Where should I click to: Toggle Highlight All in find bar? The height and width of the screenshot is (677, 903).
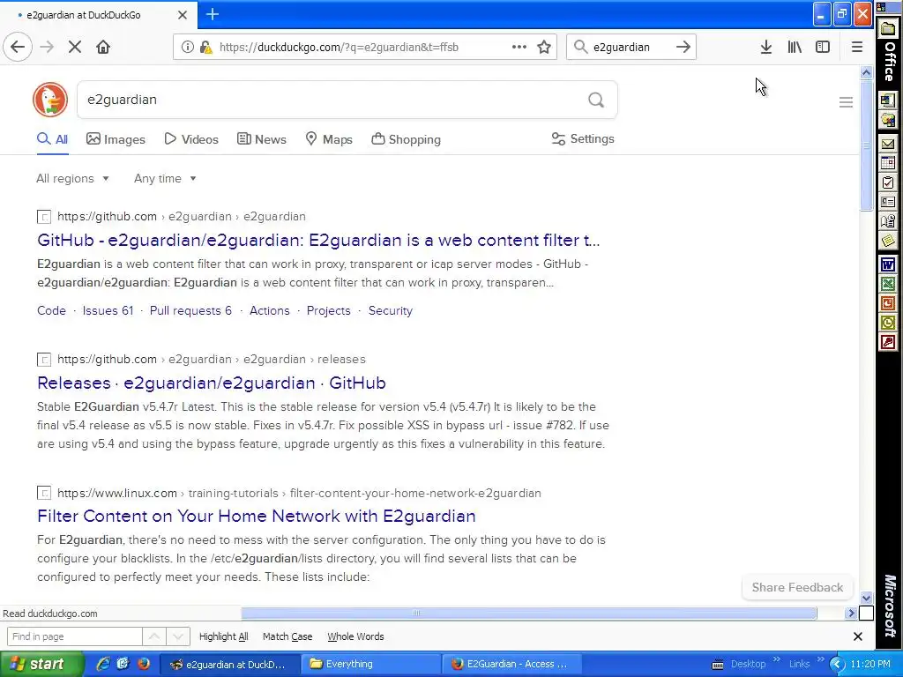223,636
